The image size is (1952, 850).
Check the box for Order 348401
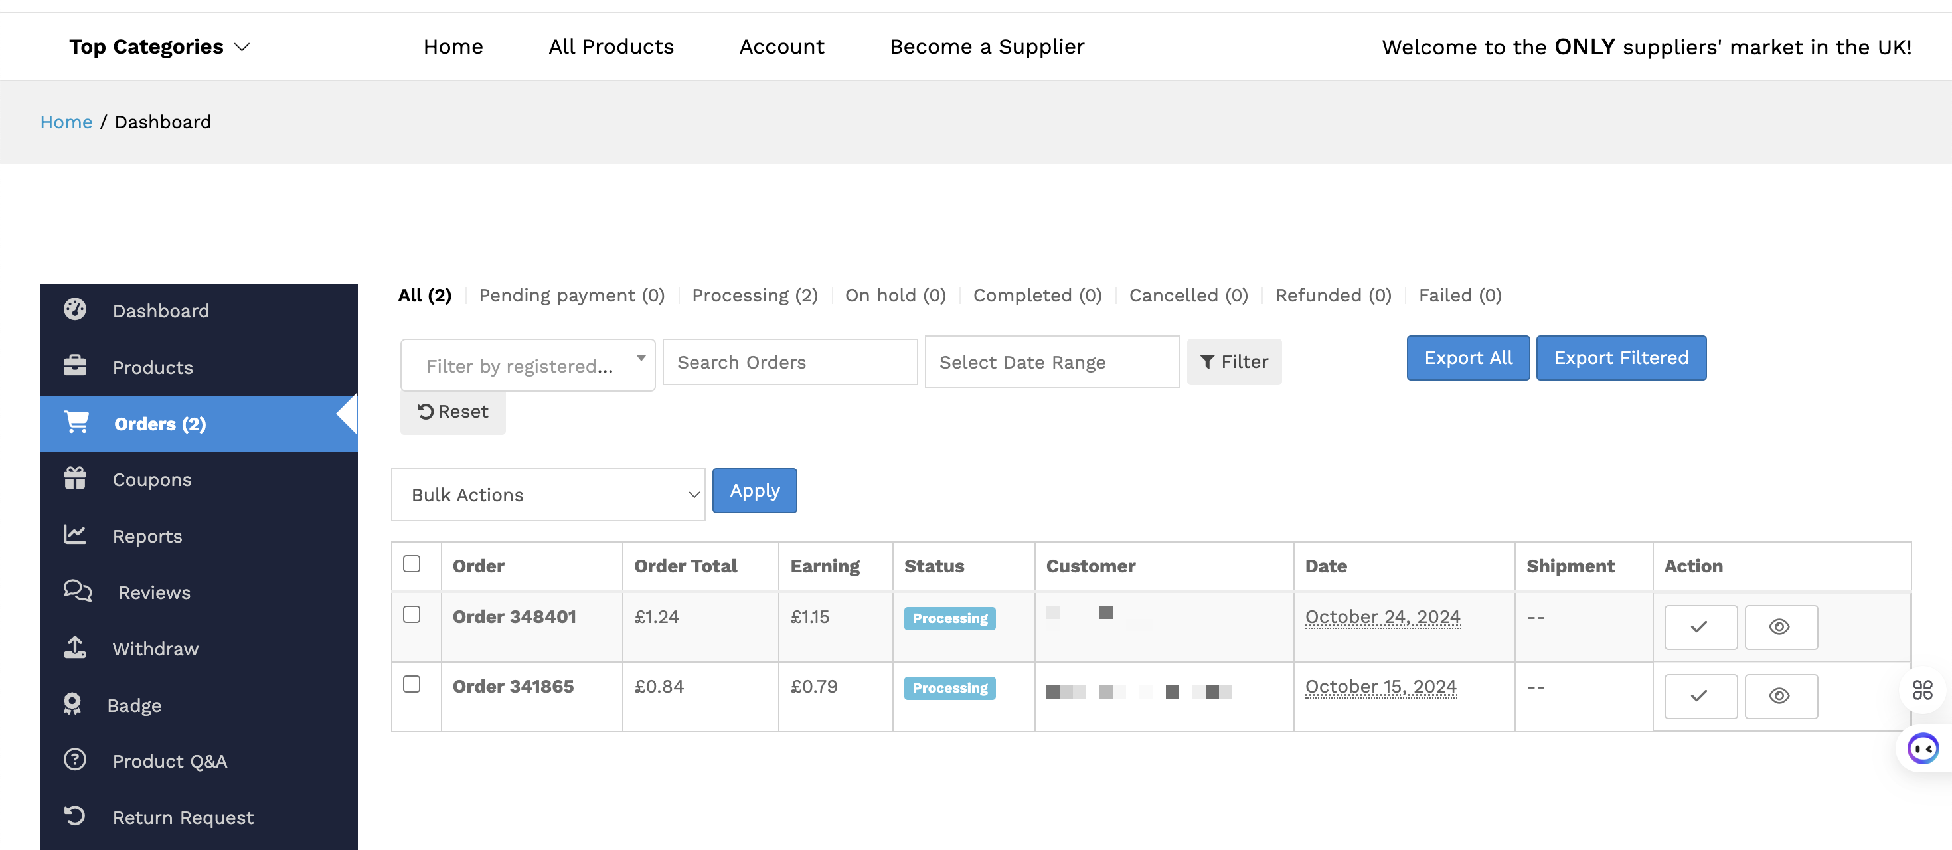tap(412, 614)
